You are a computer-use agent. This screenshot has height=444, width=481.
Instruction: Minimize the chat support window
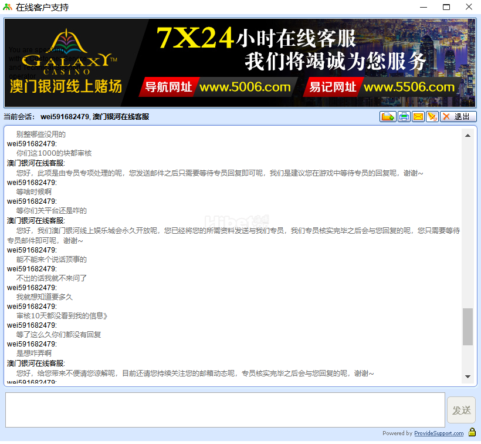coord(424,8)
